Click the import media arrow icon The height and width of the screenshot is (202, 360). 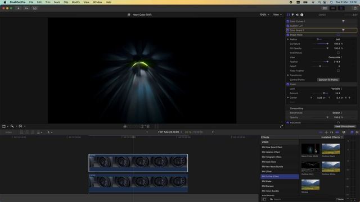pos(18,8)
